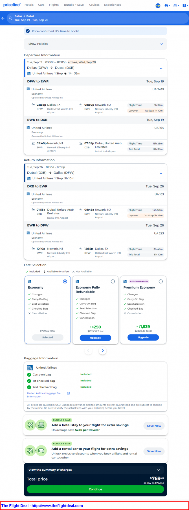Image resolution: width=189 pixels, height=510 pixels.
Task: Click the flight plus hotel bundle icon
Action: tap(36, 425)
